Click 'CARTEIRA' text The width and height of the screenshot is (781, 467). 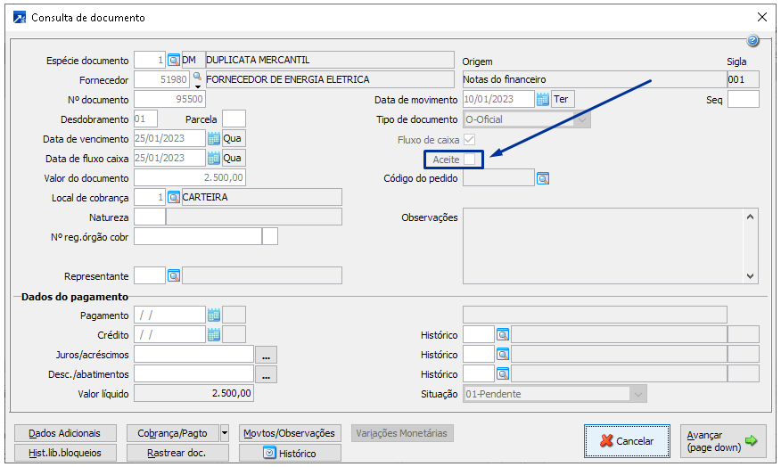205,197
